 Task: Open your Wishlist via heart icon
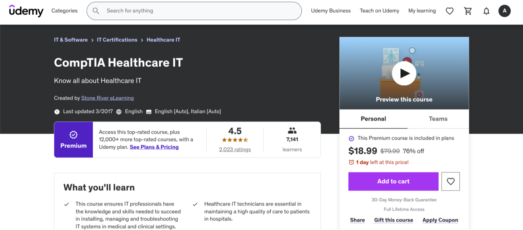point(449,11)
